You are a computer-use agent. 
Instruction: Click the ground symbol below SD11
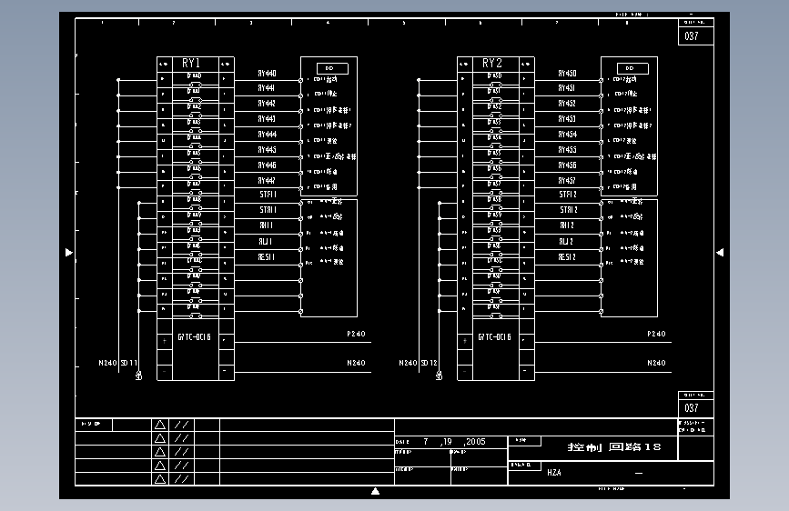click(x=139, y=376)
